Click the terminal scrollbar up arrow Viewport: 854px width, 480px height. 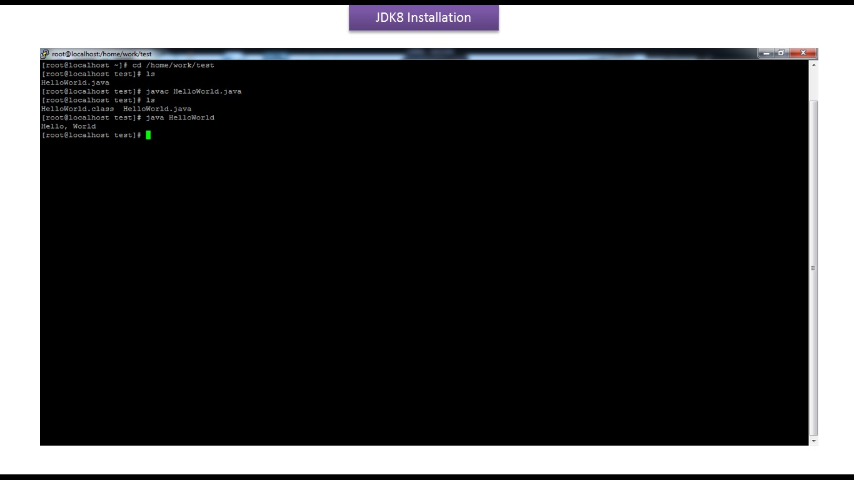point(813,65)
